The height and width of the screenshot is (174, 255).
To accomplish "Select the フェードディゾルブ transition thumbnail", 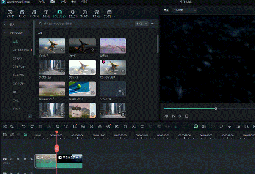I will pyautogui.click(x=113, y=67).
